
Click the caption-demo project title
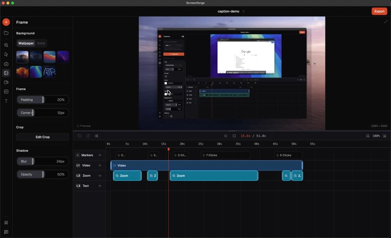pos(228,11)
